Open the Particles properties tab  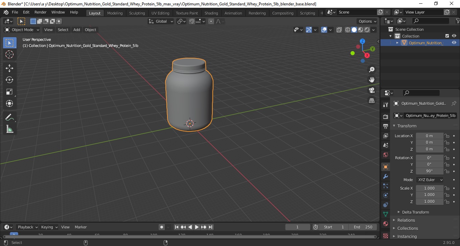coord(385,186)
